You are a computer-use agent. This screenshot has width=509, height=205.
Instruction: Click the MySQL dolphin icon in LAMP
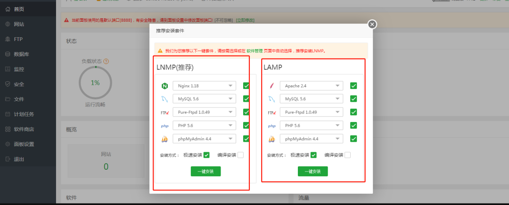click(272, 99)
